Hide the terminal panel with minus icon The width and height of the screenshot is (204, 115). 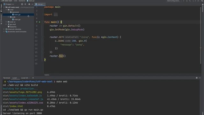click(200, 78)
